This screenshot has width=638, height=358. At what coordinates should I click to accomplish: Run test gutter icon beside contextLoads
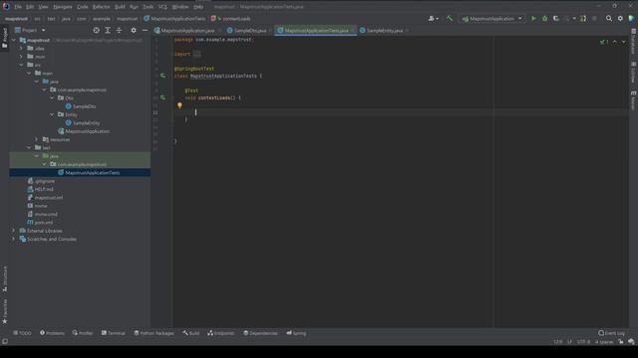click(162, 97)
